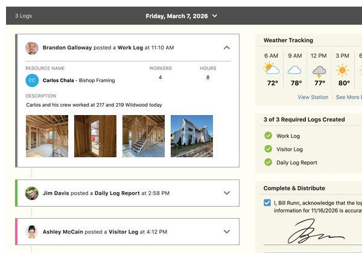Click the green check next to Work Log
The width and height of the screenshot is (362, 253).
(268, 136)
